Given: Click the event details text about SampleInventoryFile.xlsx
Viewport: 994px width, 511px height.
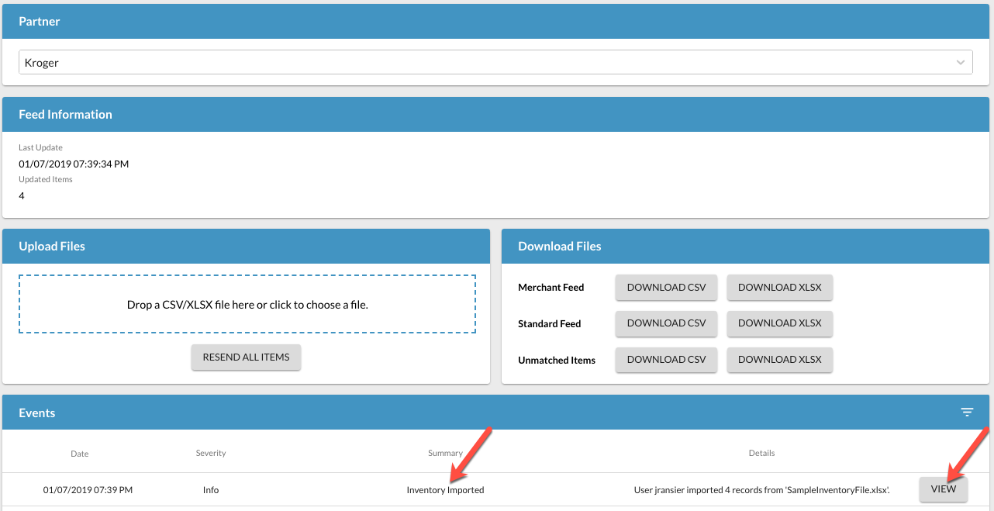Looking at the screenshot, I should (761, 490).
